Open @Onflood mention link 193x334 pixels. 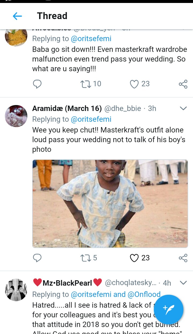(144, 294)
